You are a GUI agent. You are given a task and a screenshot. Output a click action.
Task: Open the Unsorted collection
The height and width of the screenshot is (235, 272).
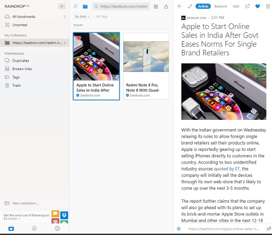35,25
